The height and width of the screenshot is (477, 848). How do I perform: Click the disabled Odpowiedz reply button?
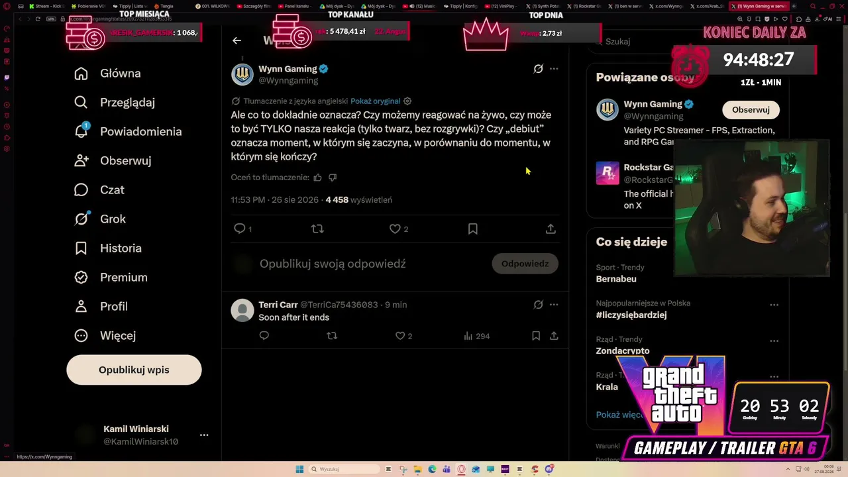tap(525, 264)
